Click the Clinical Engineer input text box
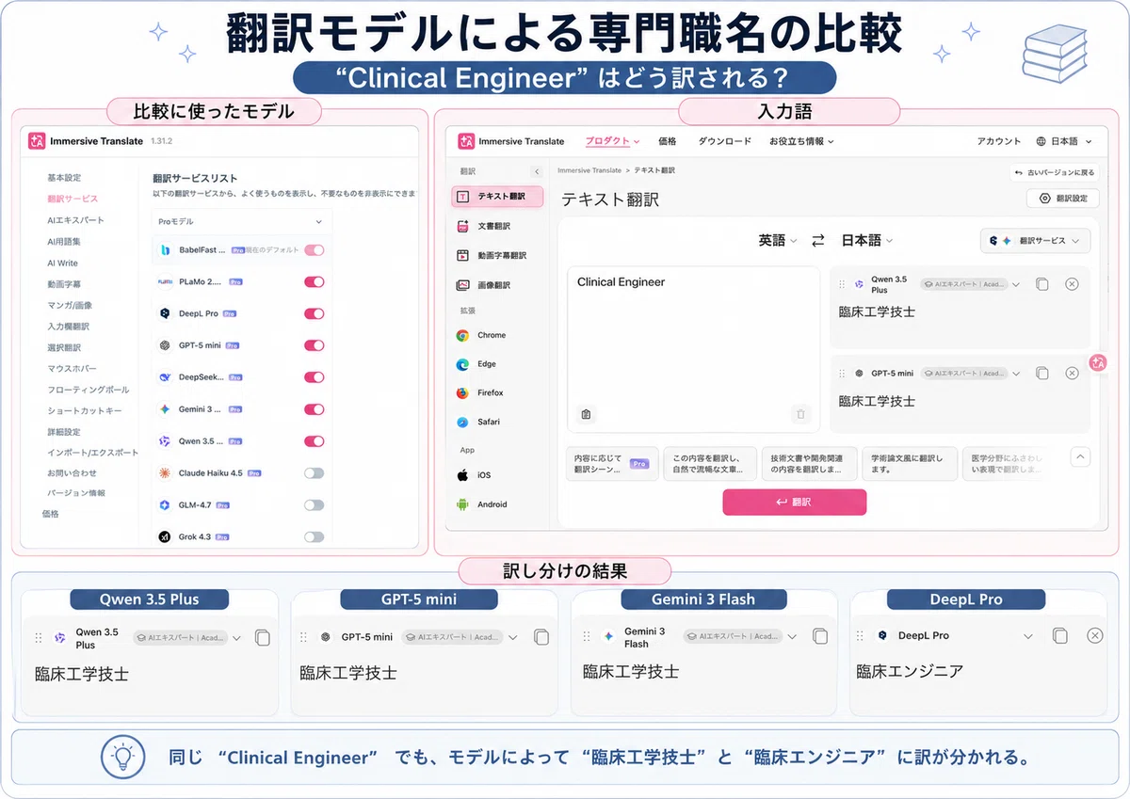The width and height of the screenshot is (1130, 799). [694, 348]
